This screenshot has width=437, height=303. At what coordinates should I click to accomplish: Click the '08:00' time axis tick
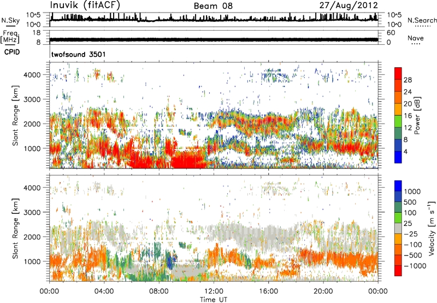click(159, 292)
